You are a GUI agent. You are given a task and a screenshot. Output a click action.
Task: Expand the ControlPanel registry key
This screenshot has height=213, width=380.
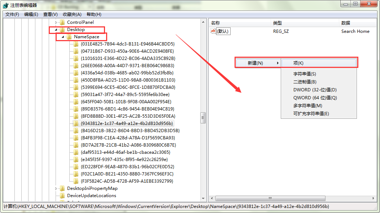point(56,22)
